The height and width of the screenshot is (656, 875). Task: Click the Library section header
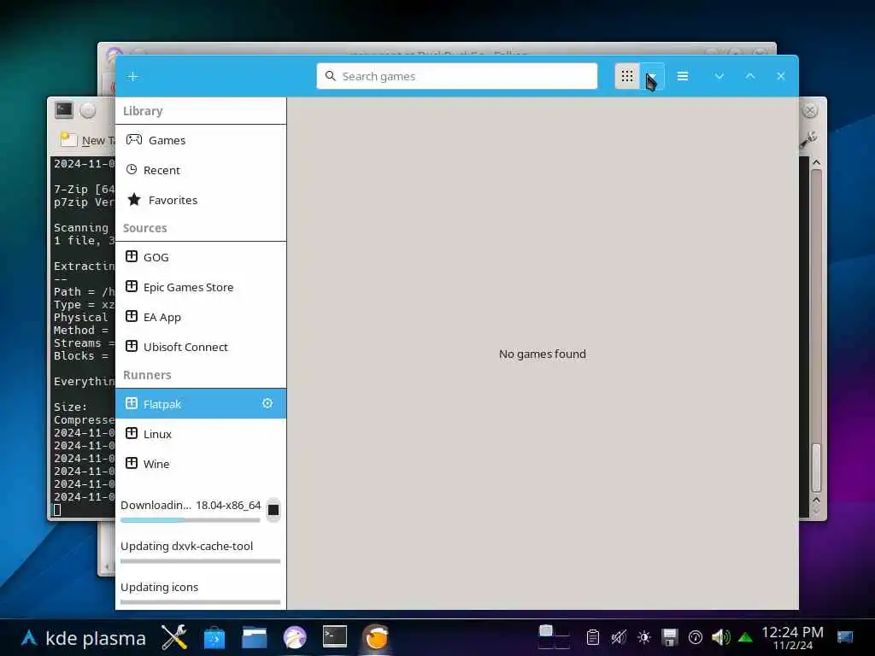tap(143, 111)
